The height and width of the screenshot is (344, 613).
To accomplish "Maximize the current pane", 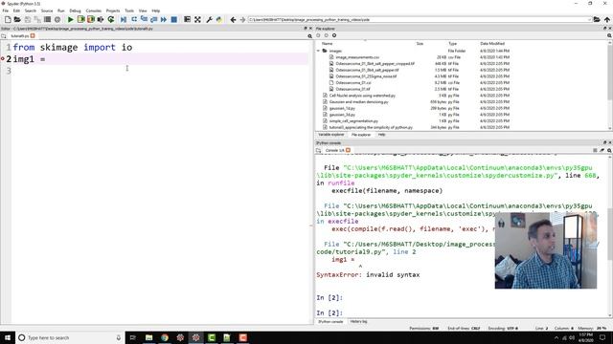I will pos(188,19).
